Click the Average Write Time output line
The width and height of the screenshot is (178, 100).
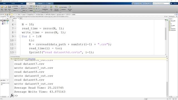coord(40,92)
